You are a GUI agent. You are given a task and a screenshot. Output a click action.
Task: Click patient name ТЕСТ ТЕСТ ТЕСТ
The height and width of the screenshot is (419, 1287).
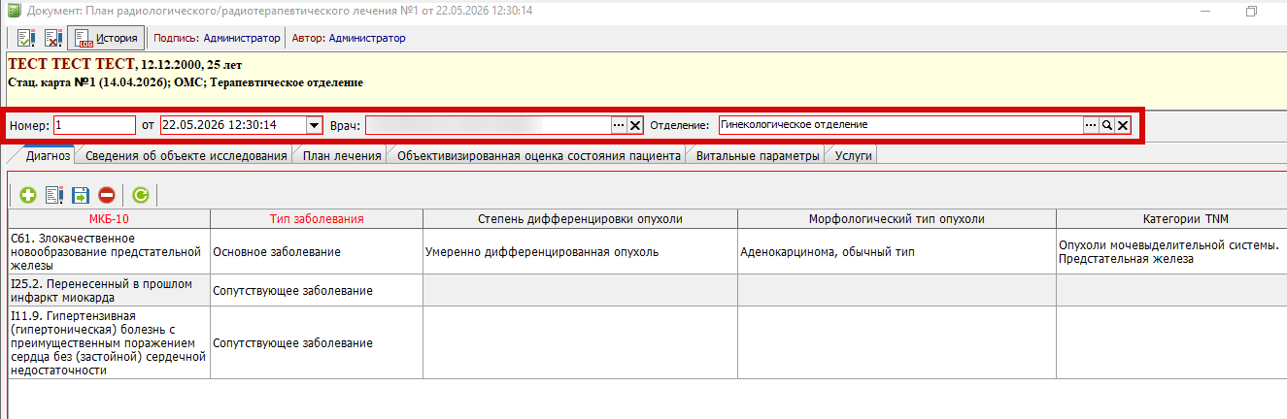(x=71, y=64)
